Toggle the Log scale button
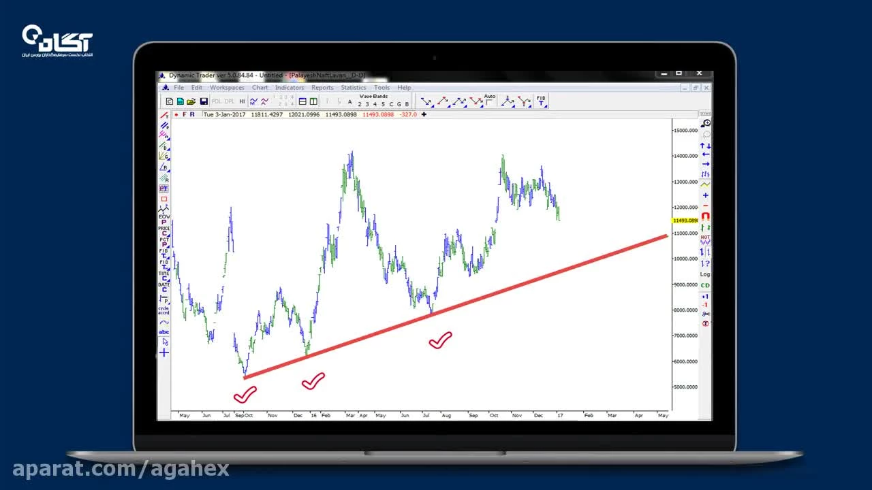The height and width of the screenshot is (490, 872). [x=705, y=274]
